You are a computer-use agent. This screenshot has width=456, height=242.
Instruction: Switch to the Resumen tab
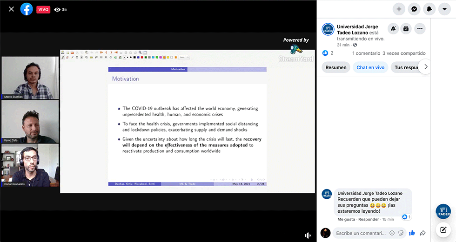point(335,67)
